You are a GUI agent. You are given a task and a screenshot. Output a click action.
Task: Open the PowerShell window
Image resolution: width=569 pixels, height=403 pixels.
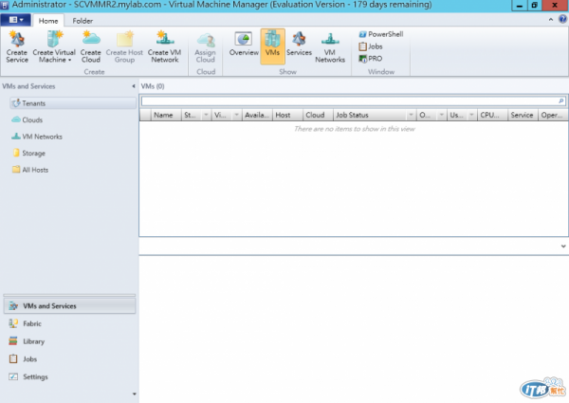point(381,34)
